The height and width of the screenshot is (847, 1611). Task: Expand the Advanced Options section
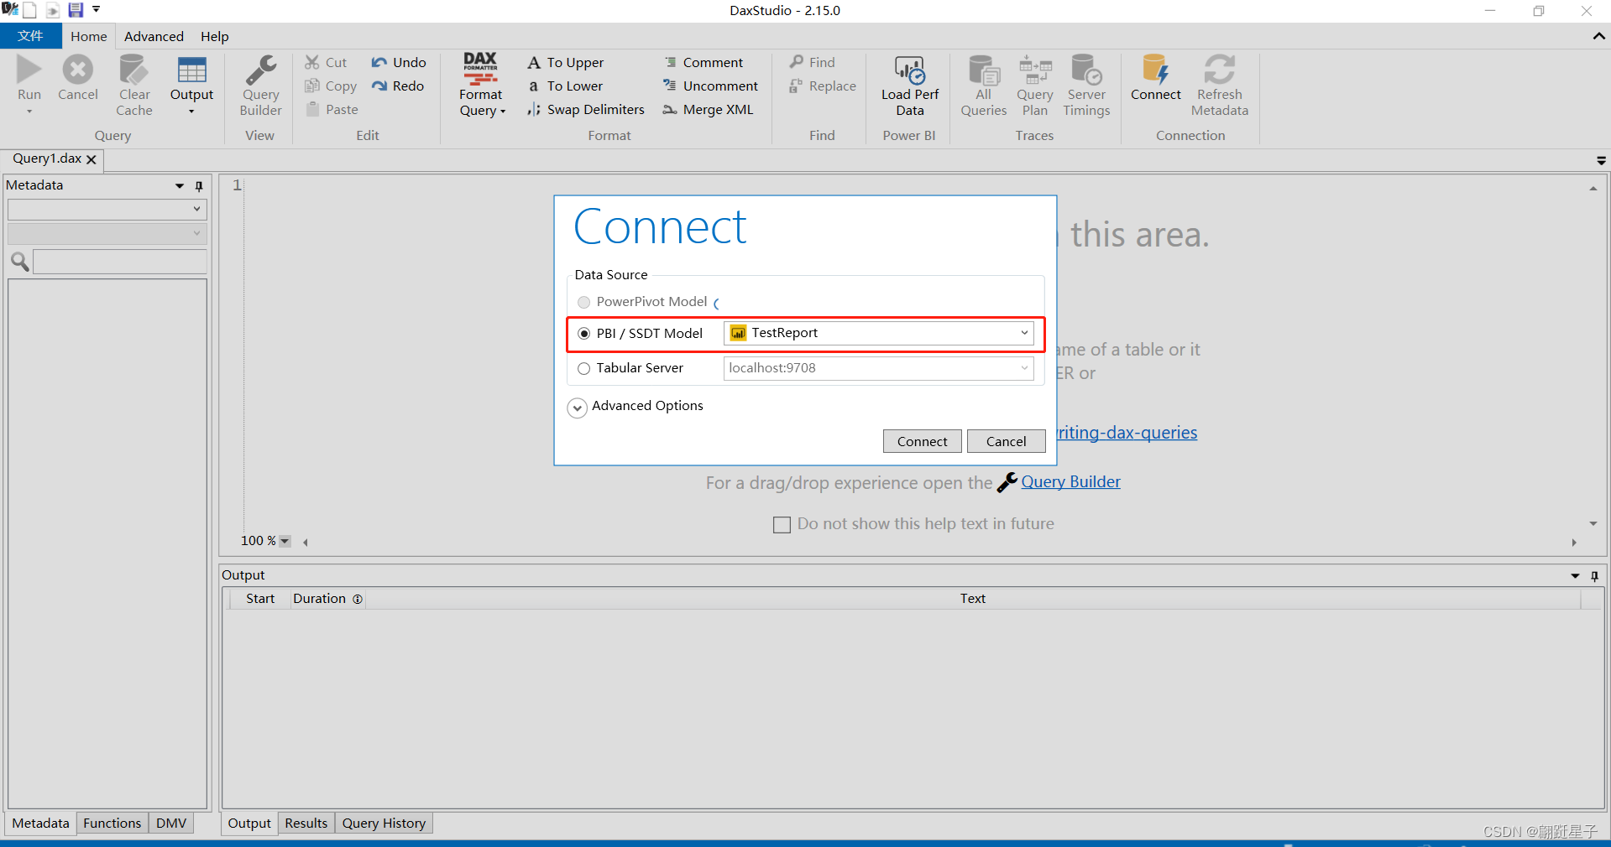pyautogui.click(x=577, y=408)
